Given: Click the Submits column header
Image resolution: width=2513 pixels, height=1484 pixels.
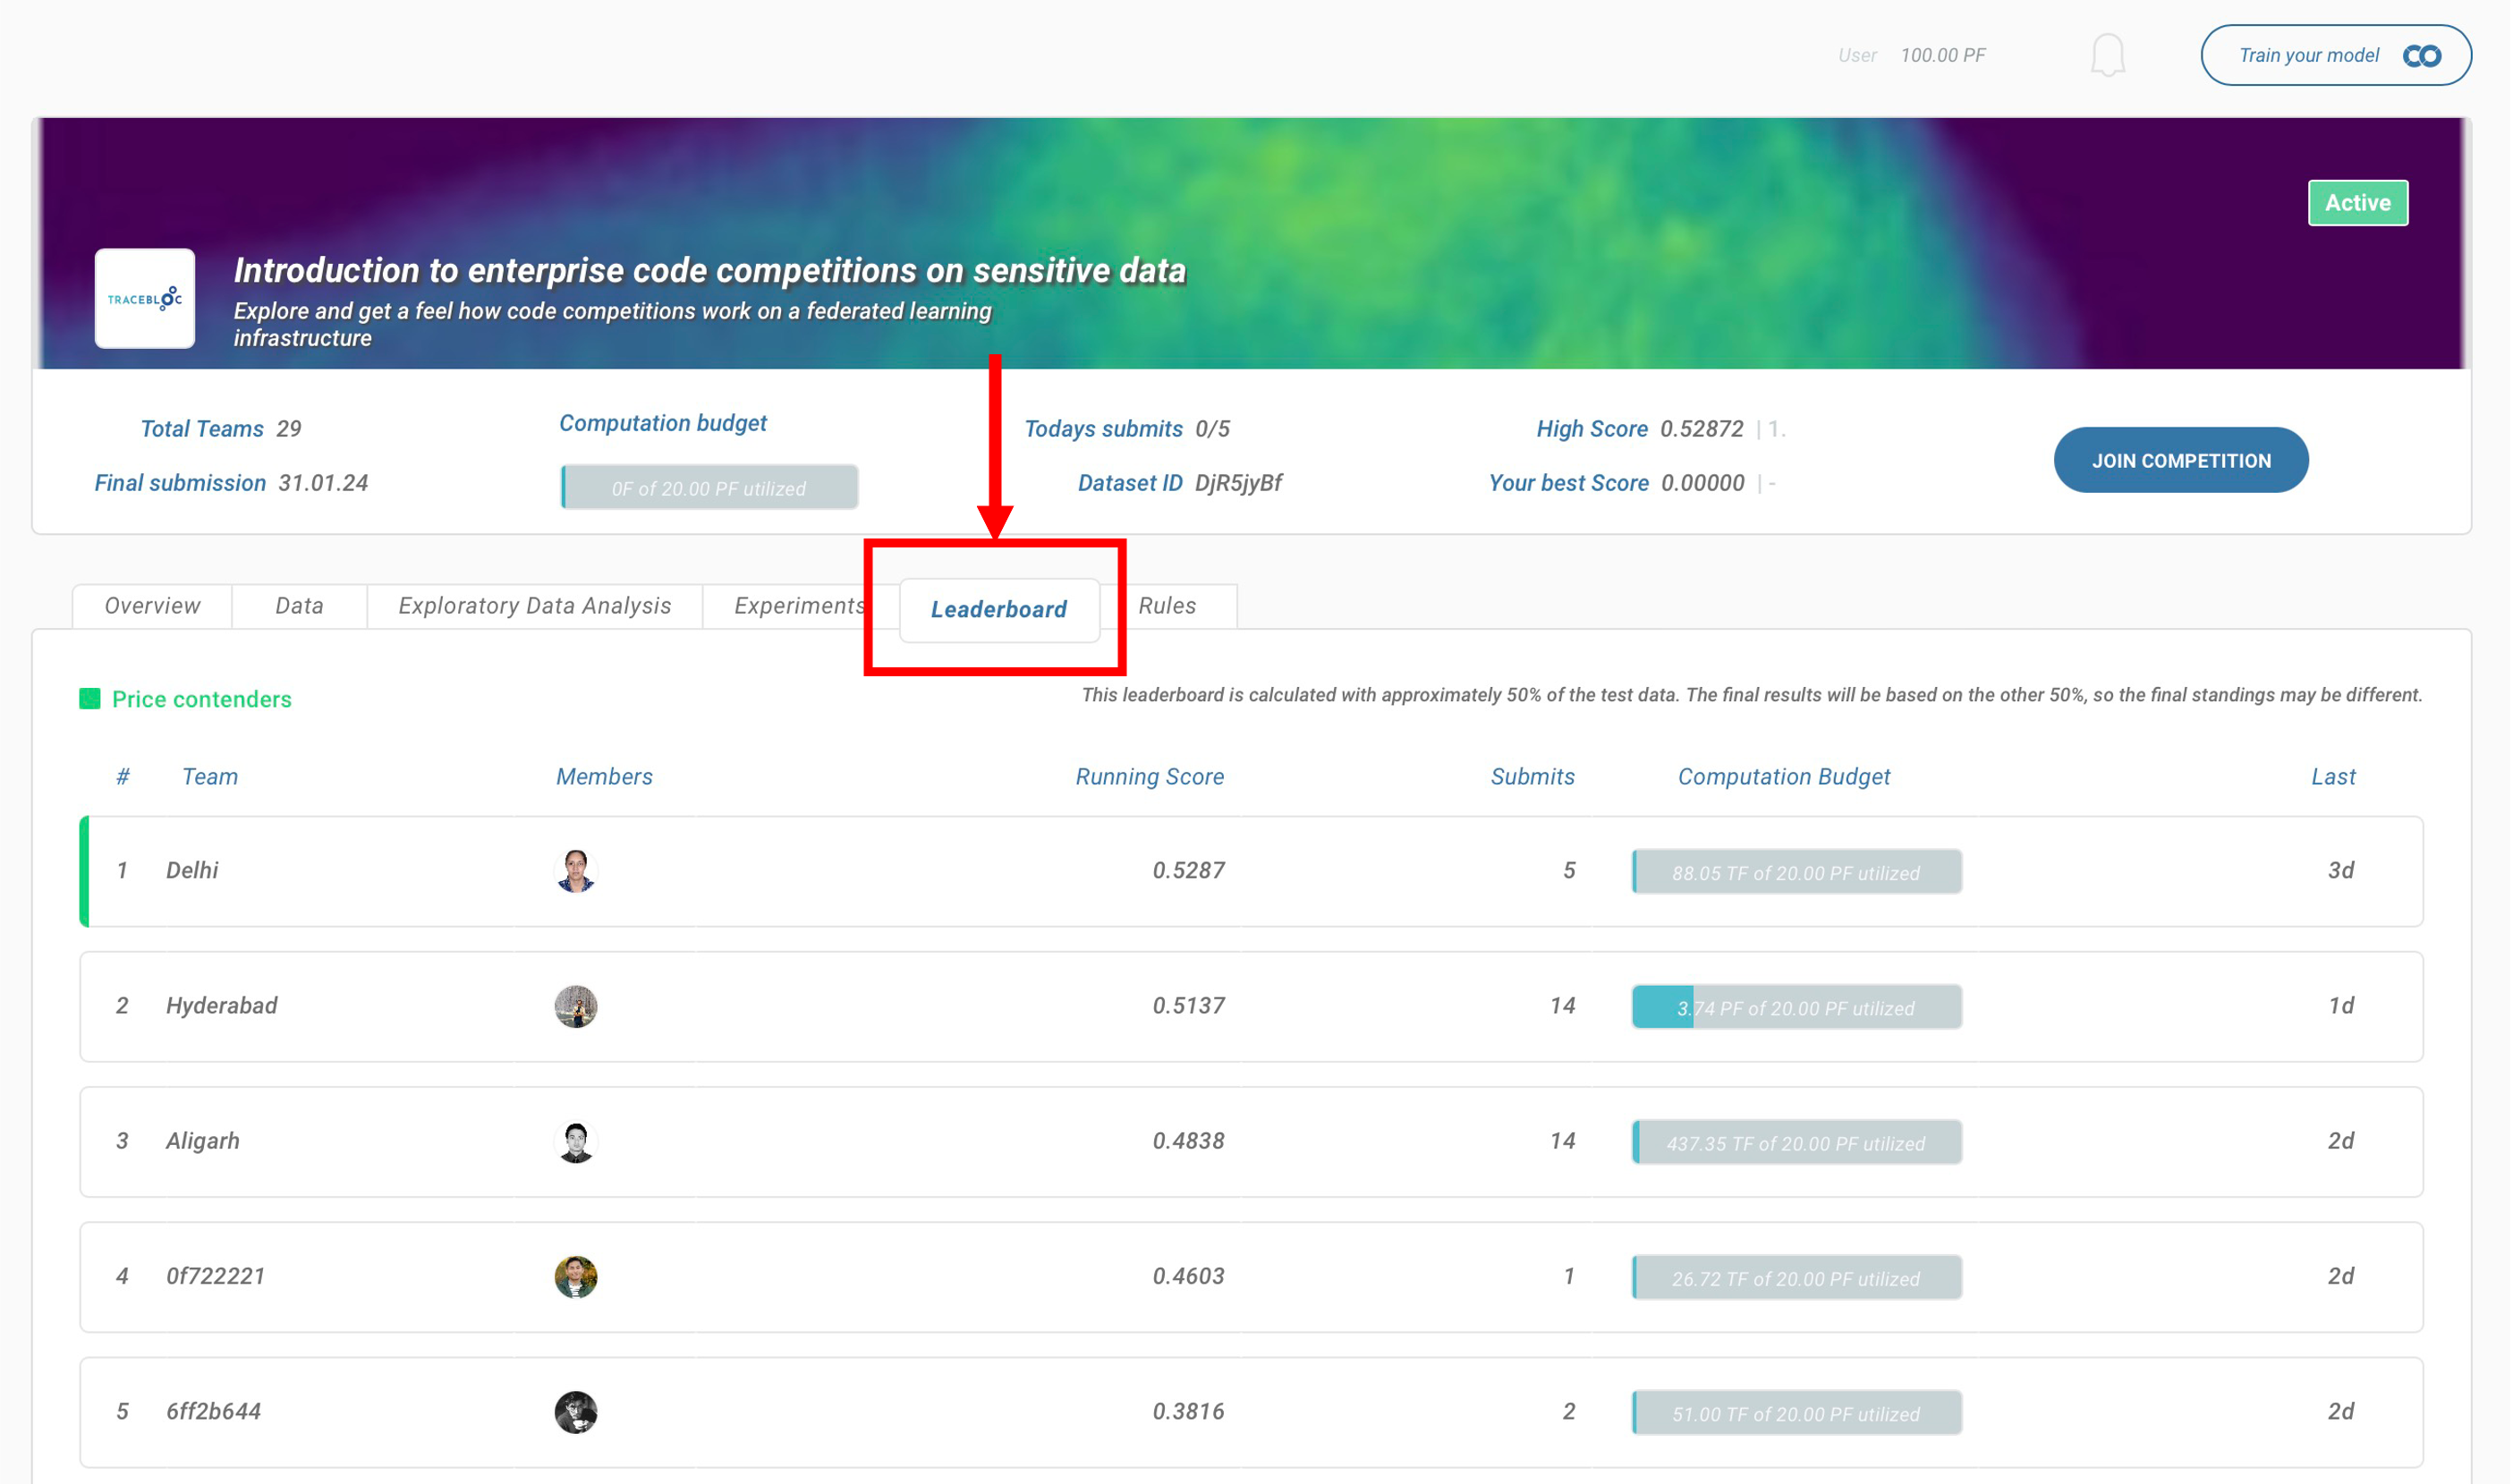Looking at the screenshot, I should pos(1532,776).
